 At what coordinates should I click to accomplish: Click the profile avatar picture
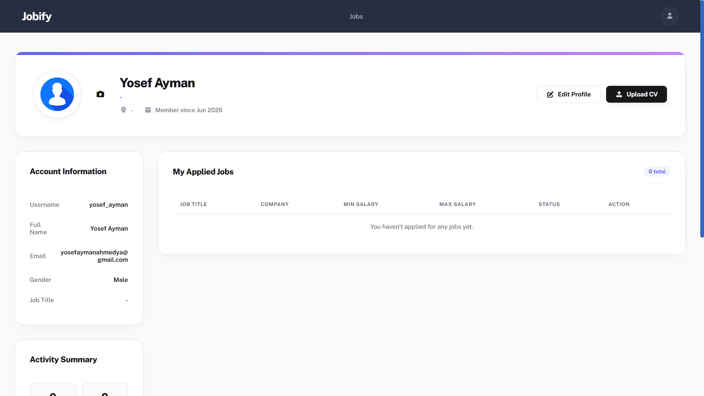tap(57, 94)
